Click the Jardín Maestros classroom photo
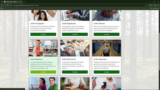Image resolution: width=160 pixels, height=90 pixels. tap(43, 48)
